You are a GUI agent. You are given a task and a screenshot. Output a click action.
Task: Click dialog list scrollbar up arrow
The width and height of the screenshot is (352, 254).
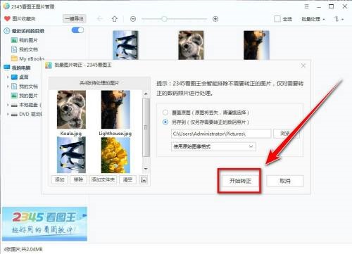146,94
